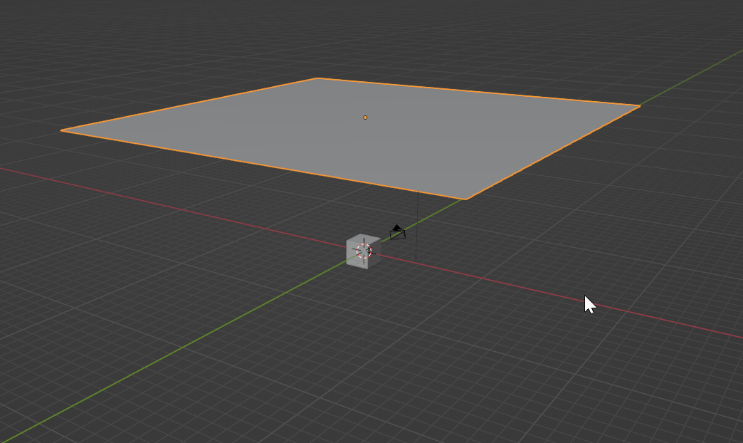Screen dimensions: 743x443
Task: Click the plane's orange origin point
Action: pos(365,117)
